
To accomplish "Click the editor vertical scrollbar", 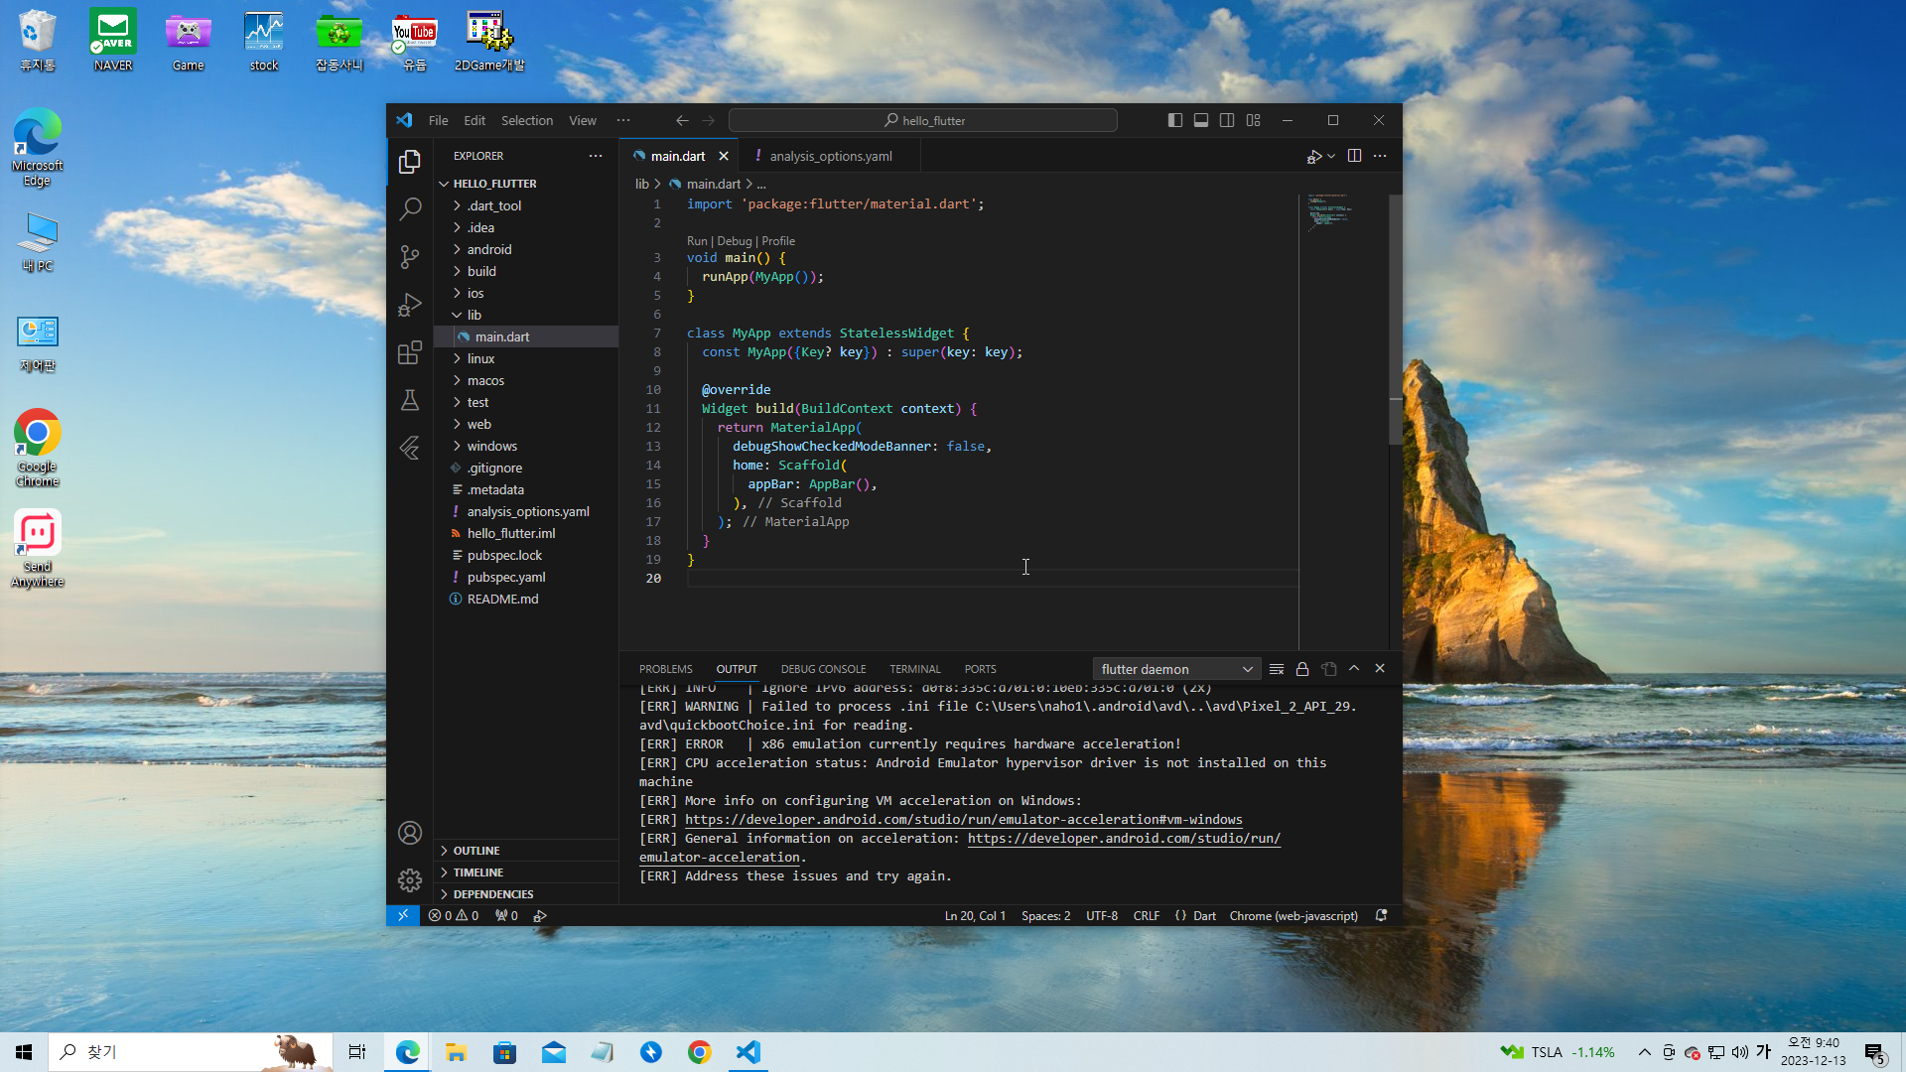I will pyautogui.click(x=1395, y=318).
